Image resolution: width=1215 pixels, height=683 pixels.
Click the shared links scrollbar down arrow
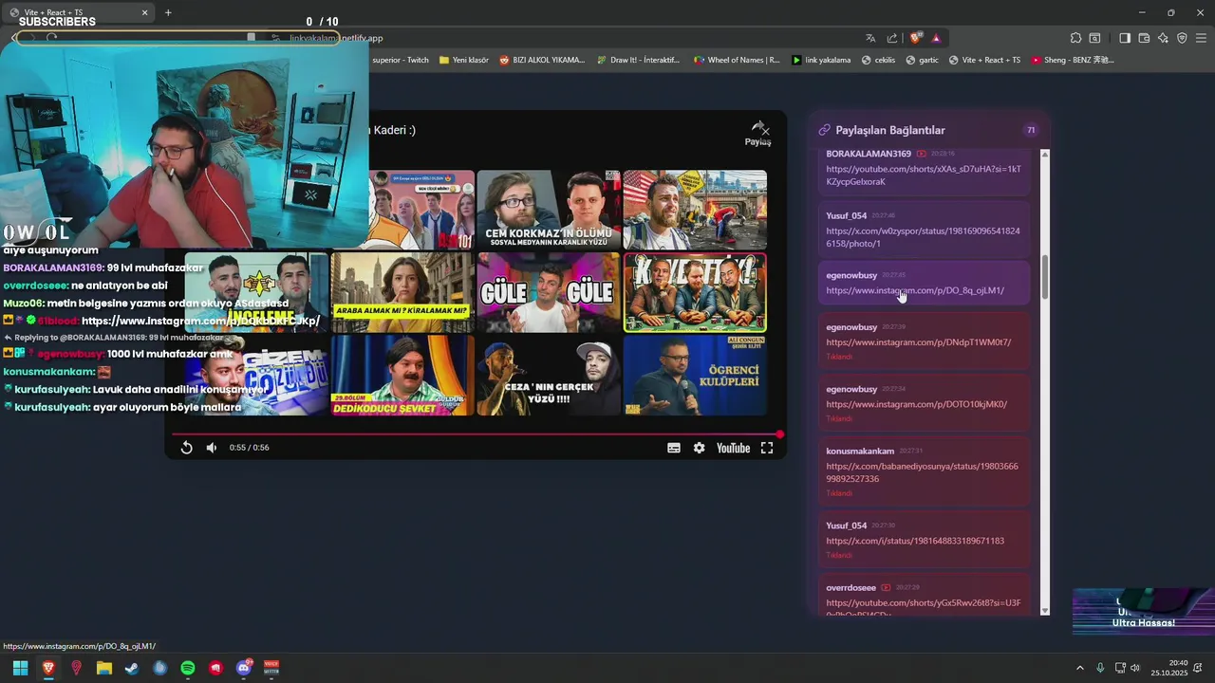pyautogui.click(x=1045, y=611)
